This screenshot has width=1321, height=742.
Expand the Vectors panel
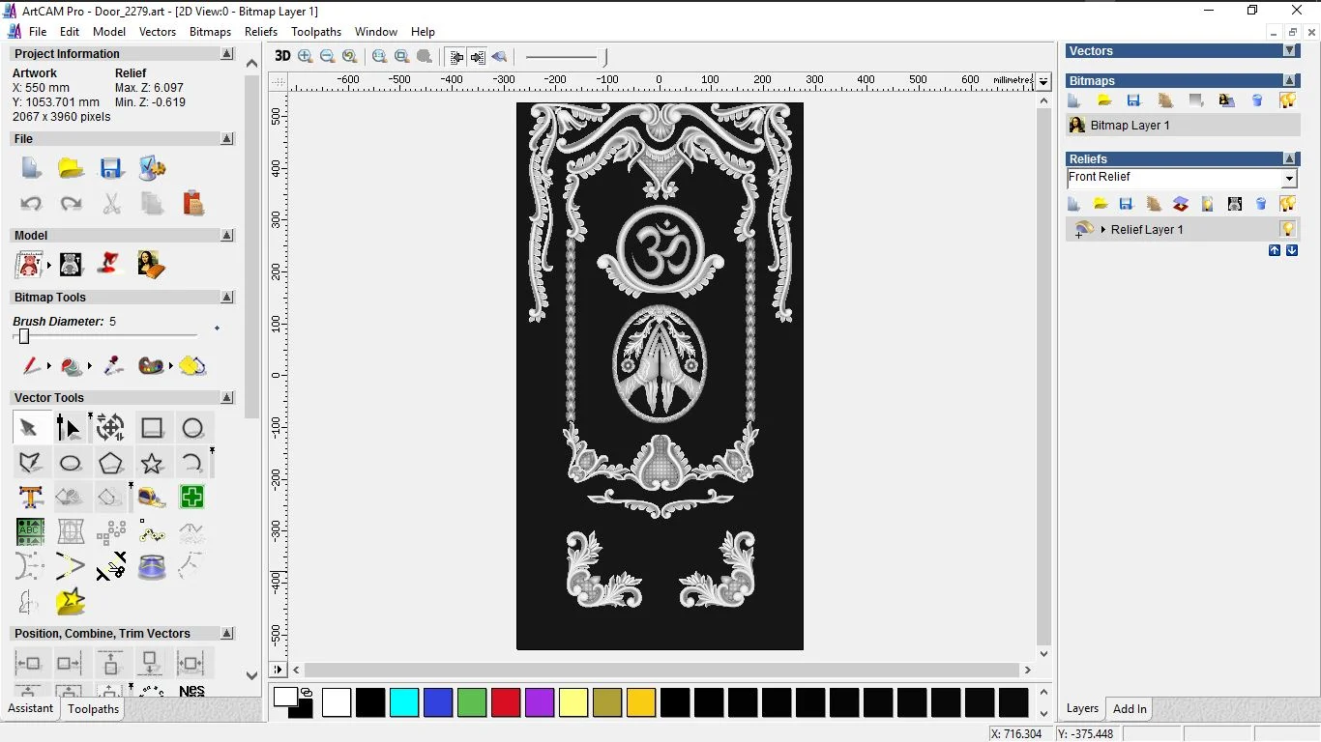coord(1289,51)
